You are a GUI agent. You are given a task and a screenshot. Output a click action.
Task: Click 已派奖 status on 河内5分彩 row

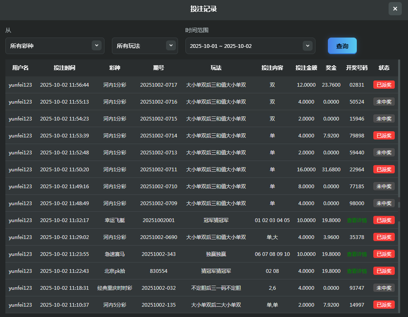(384, 305)
